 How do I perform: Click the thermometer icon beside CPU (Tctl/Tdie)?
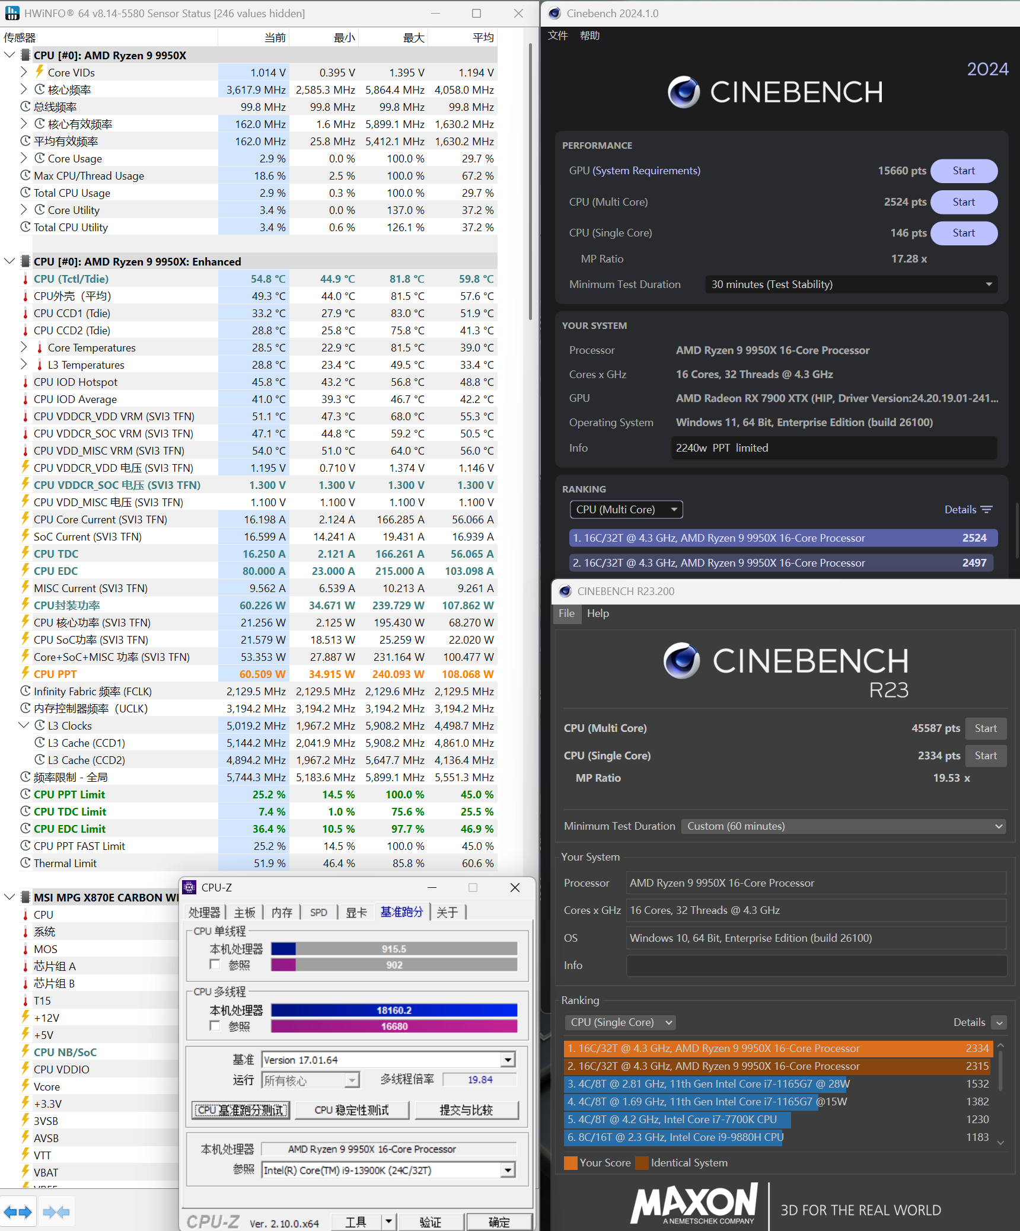click(x=26, y=279)
